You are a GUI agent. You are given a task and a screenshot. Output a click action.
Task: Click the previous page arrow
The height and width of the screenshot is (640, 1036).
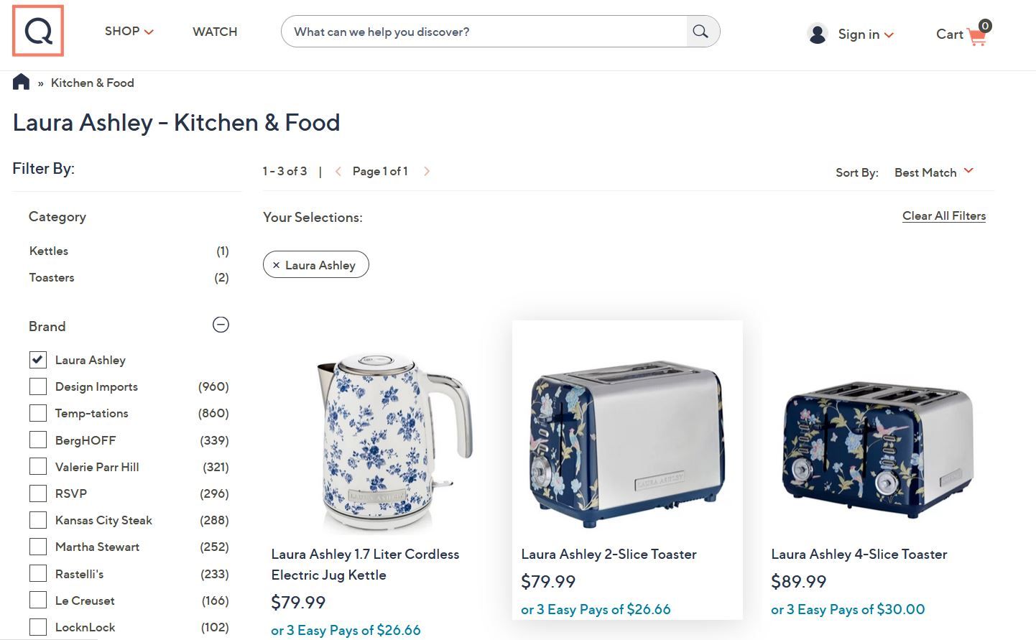click(338, 171)
